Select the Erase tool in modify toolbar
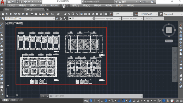The height and width of the screenshot is (103, 183). (181, 24)
